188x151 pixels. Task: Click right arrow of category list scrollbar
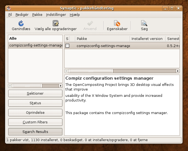[60, 86]
